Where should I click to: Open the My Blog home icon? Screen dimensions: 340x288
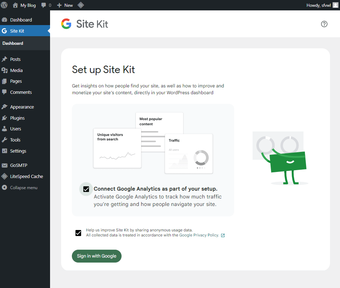[x=15, y=5]
